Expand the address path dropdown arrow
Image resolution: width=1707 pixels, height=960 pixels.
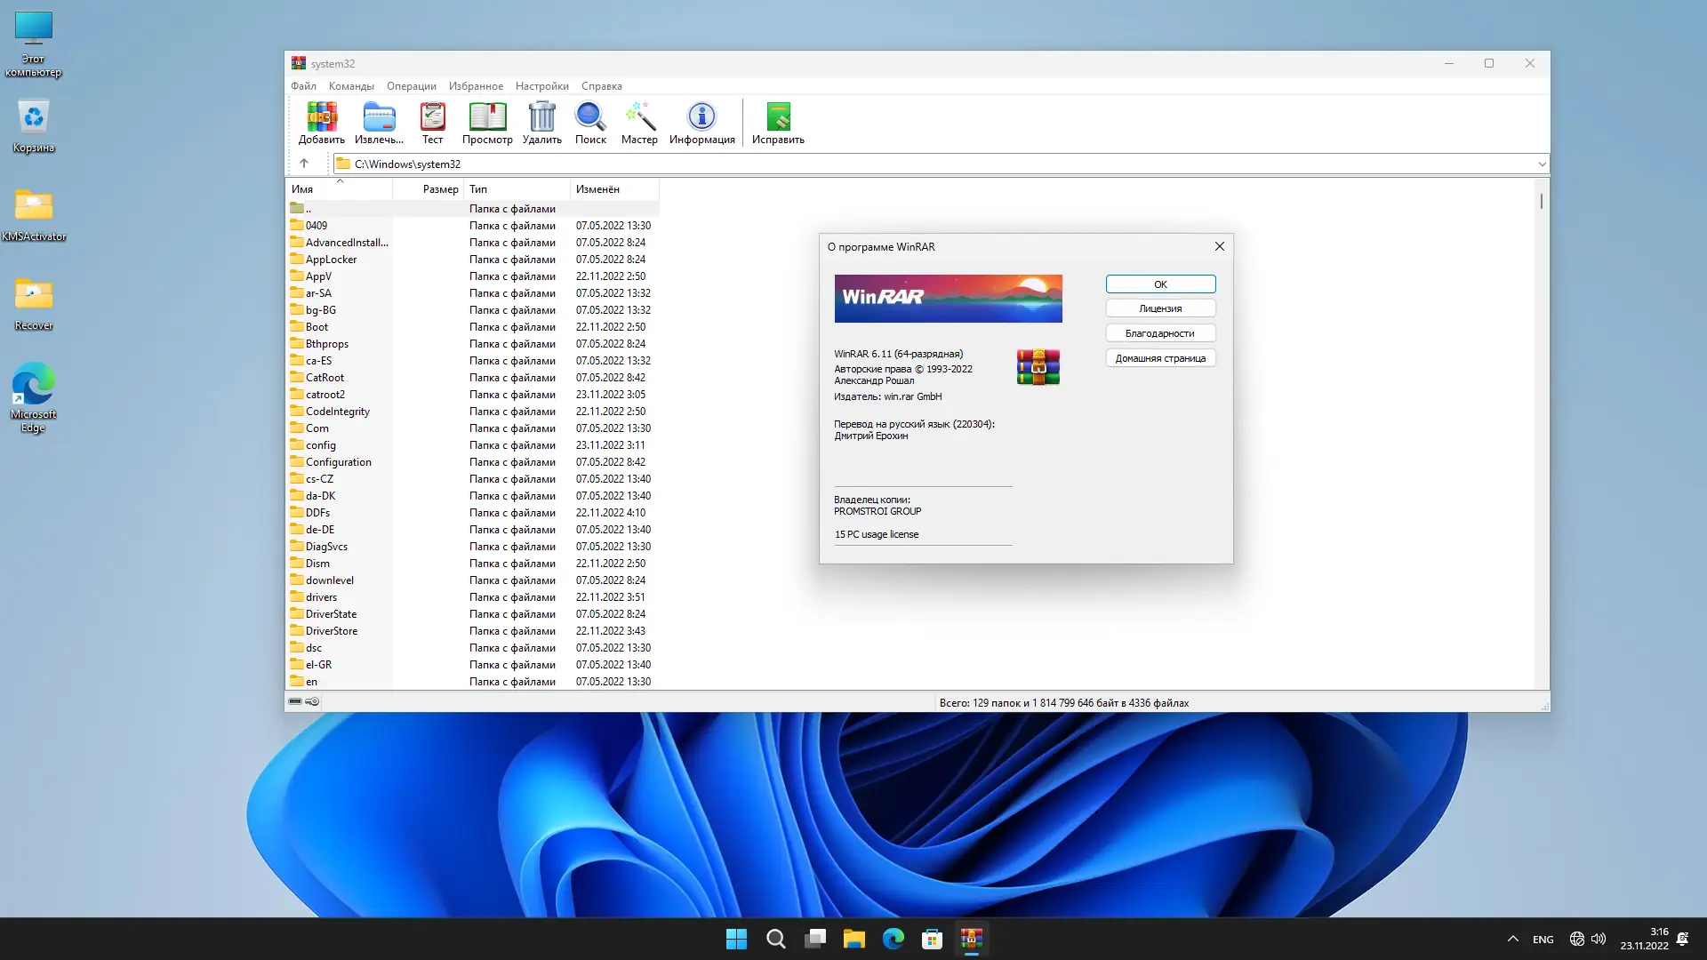coord(1542,164)
